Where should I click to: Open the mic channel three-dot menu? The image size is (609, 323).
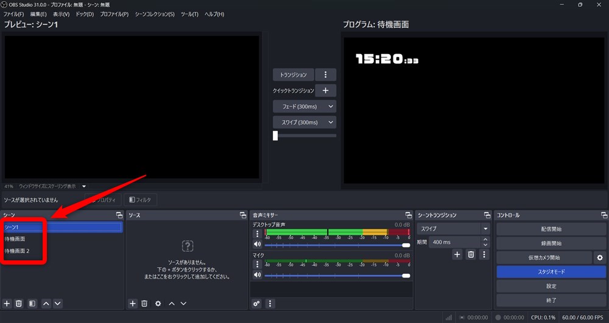pos(257,264)
